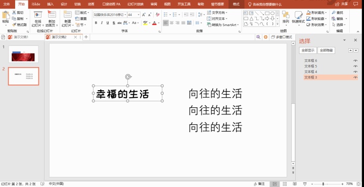Click the New Slide (新建幻灯片) icon
Screen dimensions: 364x187
(x=68, y=14)
